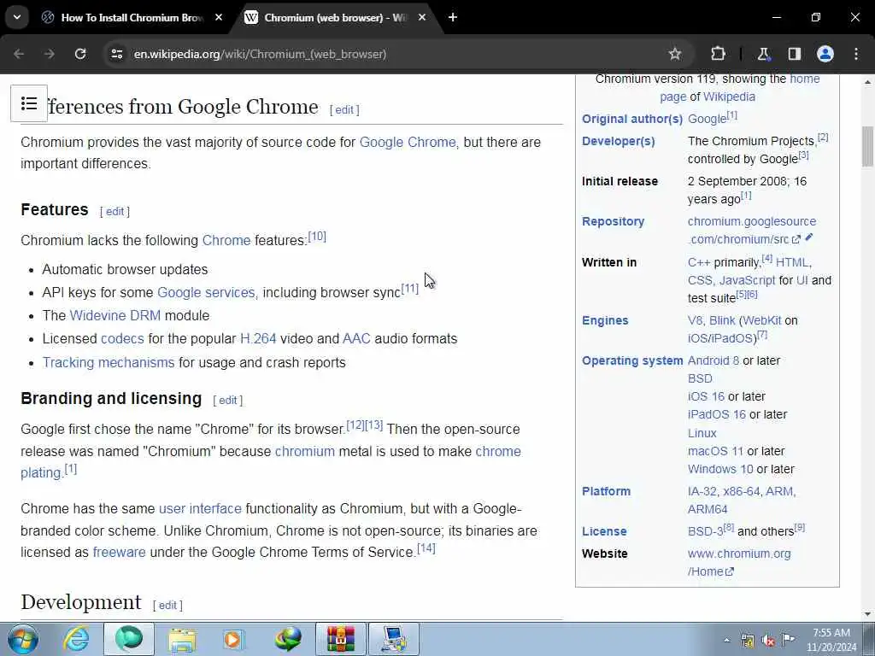Reload the page

pyautogui.click(x=80, y=54)
